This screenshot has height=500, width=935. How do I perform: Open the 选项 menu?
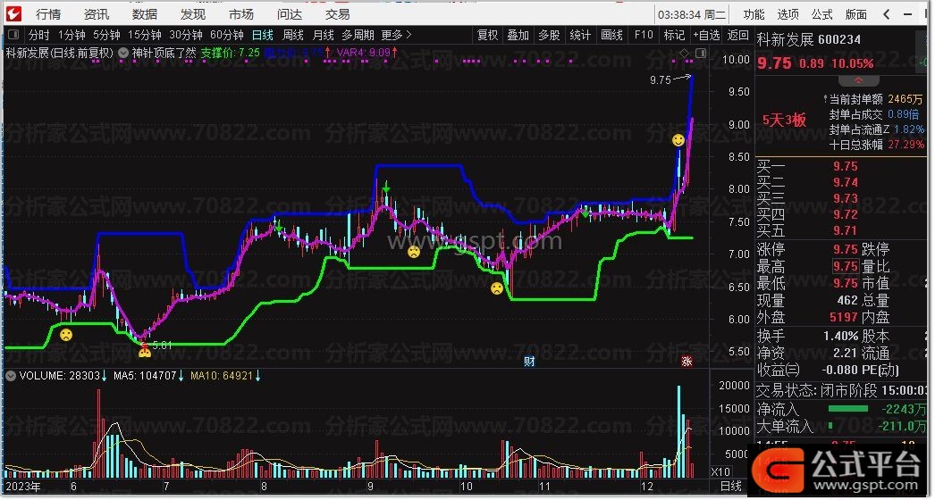[788, 14]
